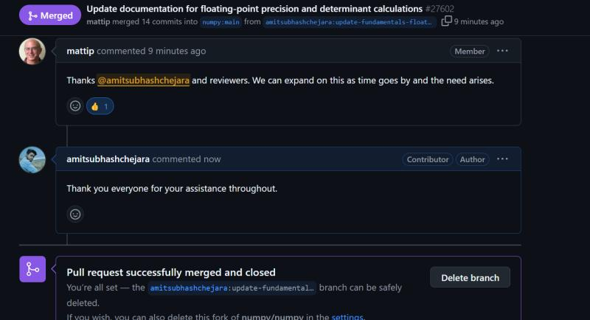
Task: Click the purple merged pull request icon
Action: [32, 269]
